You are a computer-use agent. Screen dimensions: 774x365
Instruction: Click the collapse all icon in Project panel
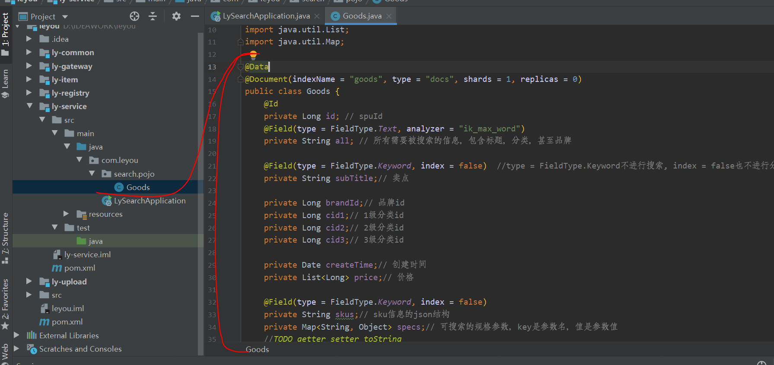[152, 16]
